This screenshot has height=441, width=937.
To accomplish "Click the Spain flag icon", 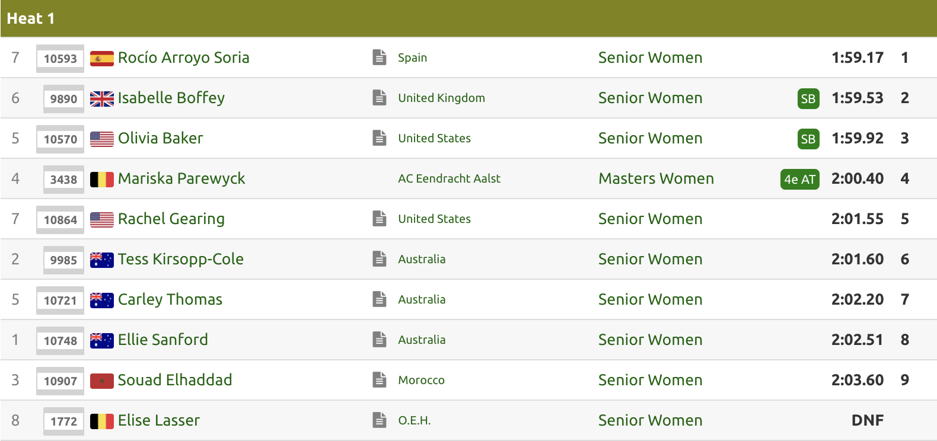I will coord(102,58).
